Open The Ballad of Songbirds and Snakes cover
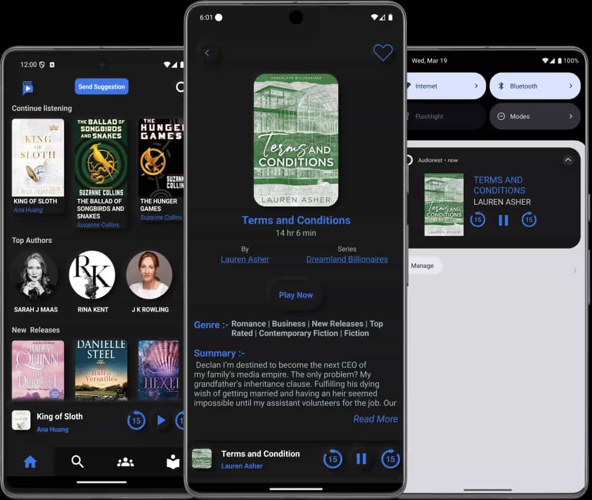Viewport: 592px width, 500px height. [101, 157]
